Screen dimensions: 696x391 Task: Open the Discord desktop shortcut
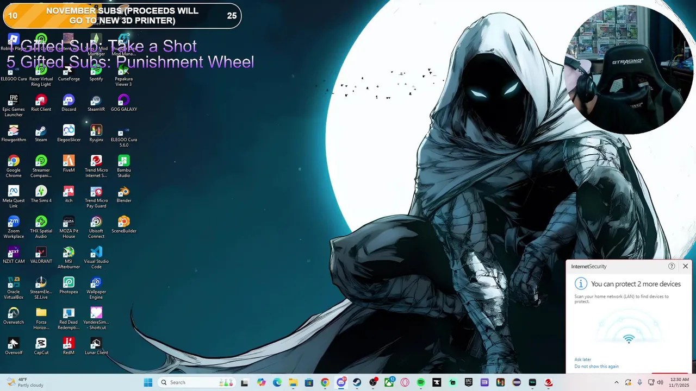click(x=69, y=103)
